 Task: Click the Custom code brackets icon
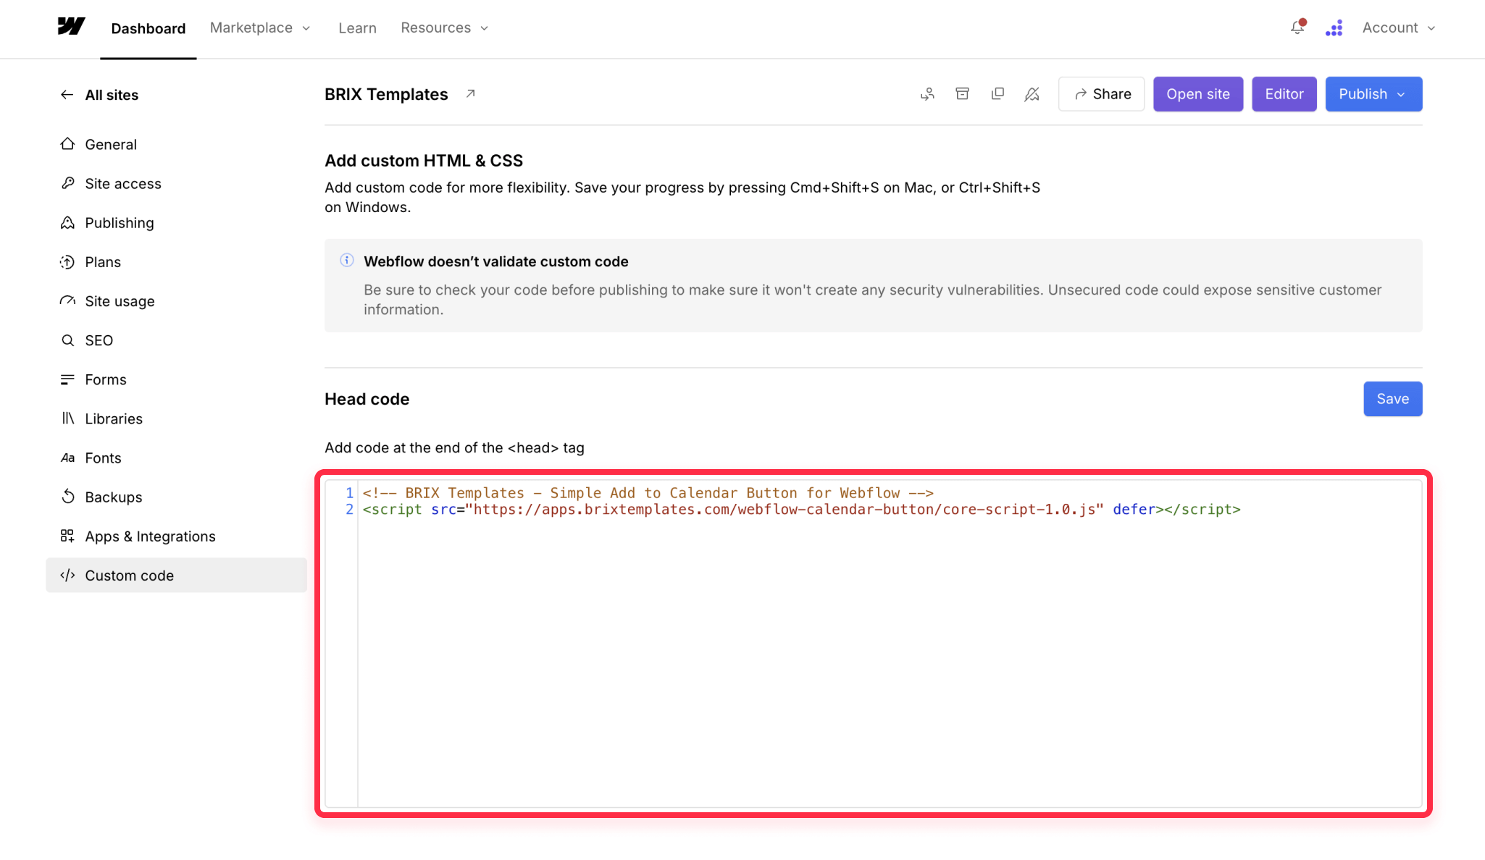tap(67, 576)
